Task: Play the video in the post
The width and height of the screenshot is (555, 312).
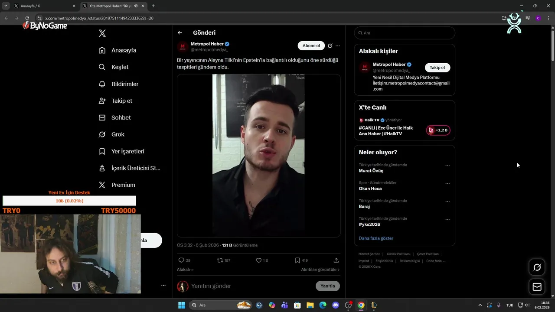Action: tap(258, 156)
